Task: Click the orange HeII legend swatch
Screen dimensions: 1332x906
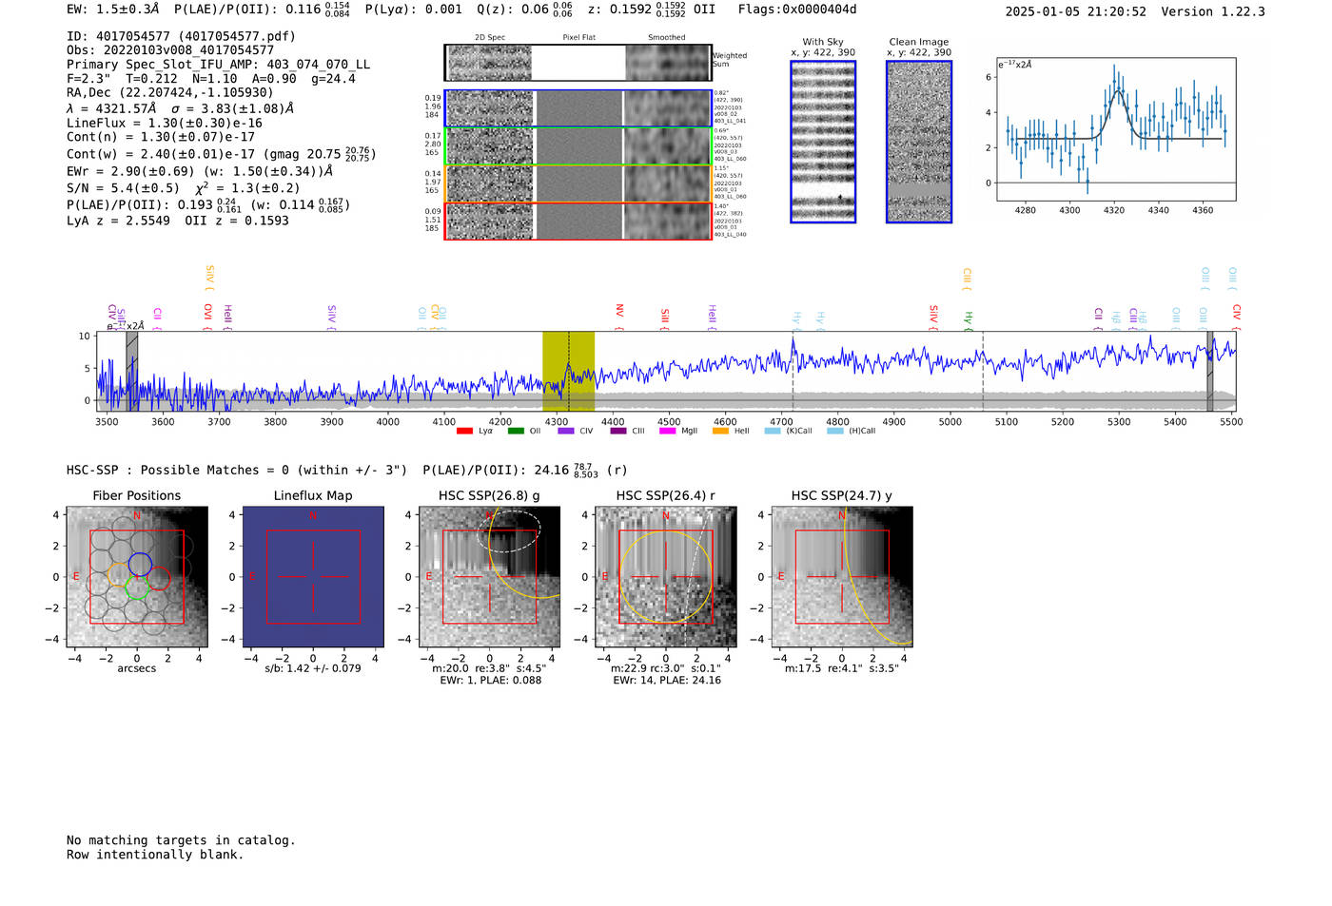Action: pyautogui.click(x=720, y=431)
